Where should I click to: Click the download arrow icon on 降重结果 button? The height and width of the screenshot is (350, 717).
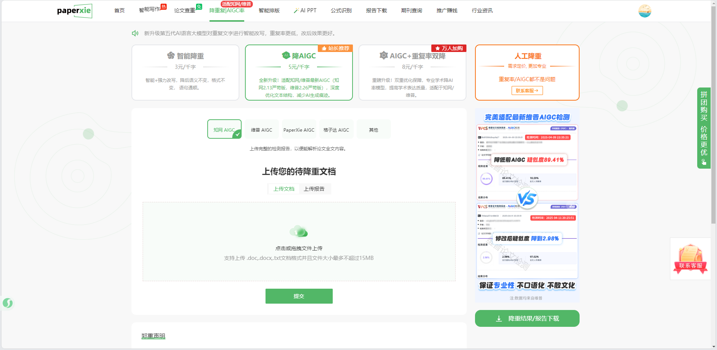point(499,319)
